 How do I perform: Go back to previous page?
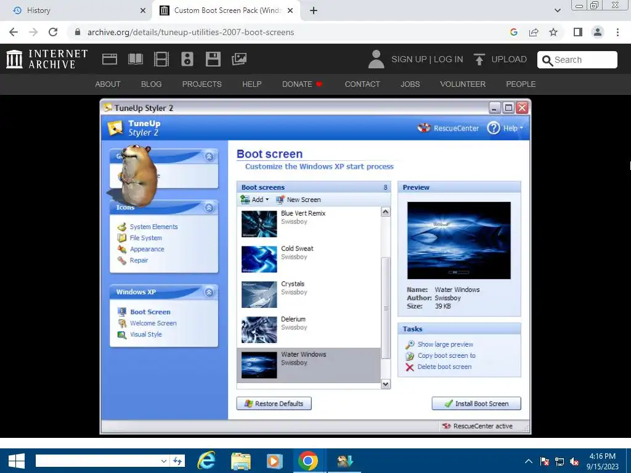(14, 32)
